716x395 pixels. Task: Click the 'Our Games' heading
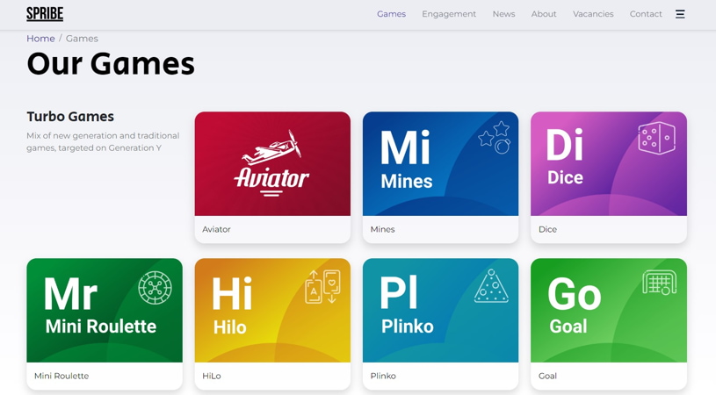pos(111,63)
